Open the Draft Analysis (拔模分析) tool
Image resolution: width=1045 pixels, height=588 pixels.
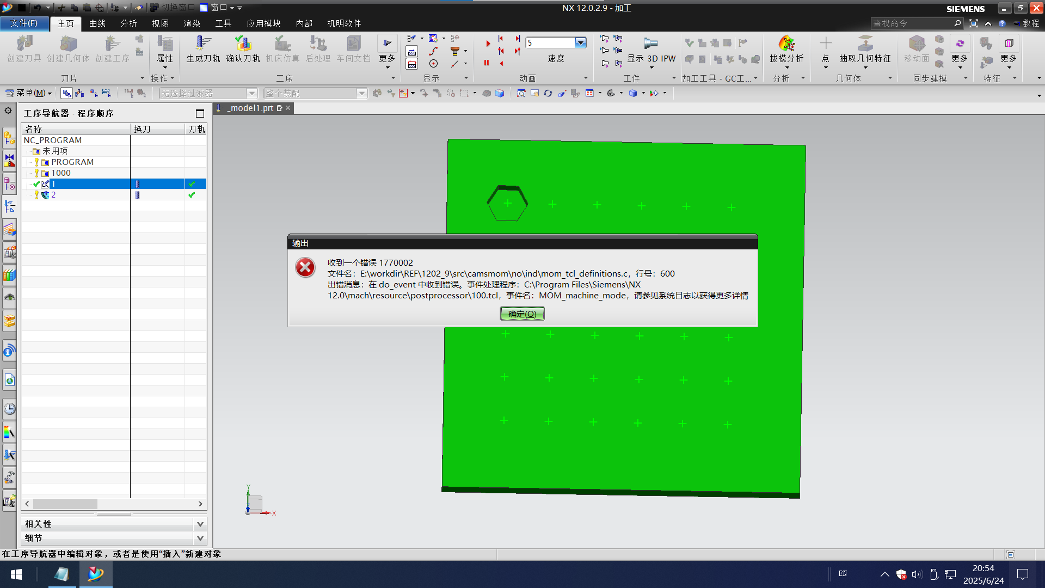point(786,44)
